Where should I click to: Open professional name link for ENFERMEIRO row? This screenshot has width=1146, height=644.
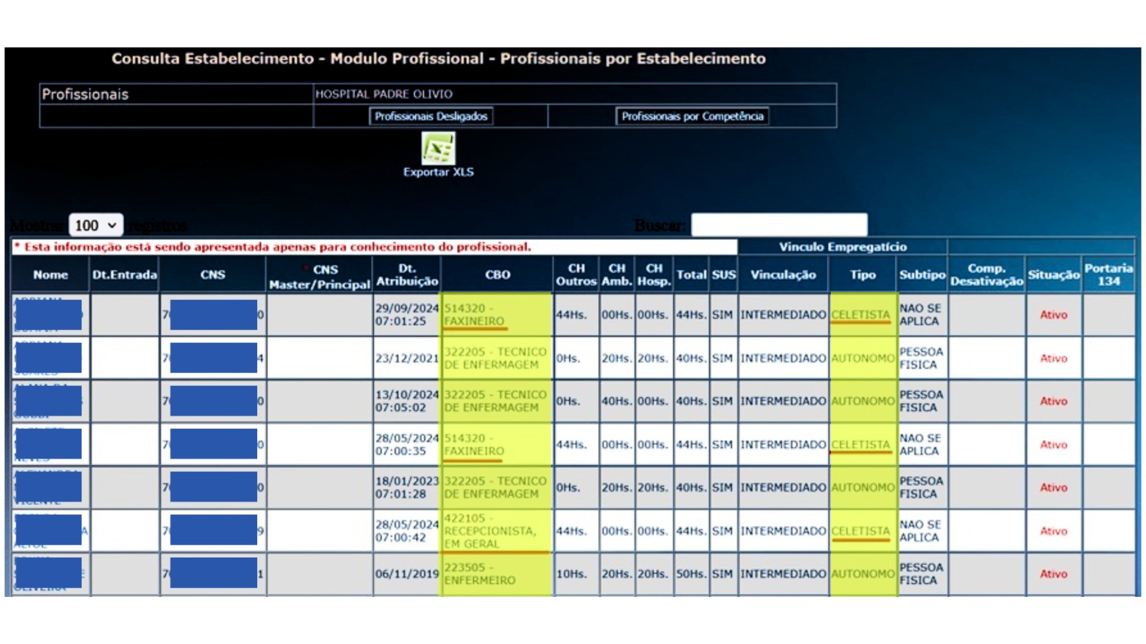tap(49, 574)
